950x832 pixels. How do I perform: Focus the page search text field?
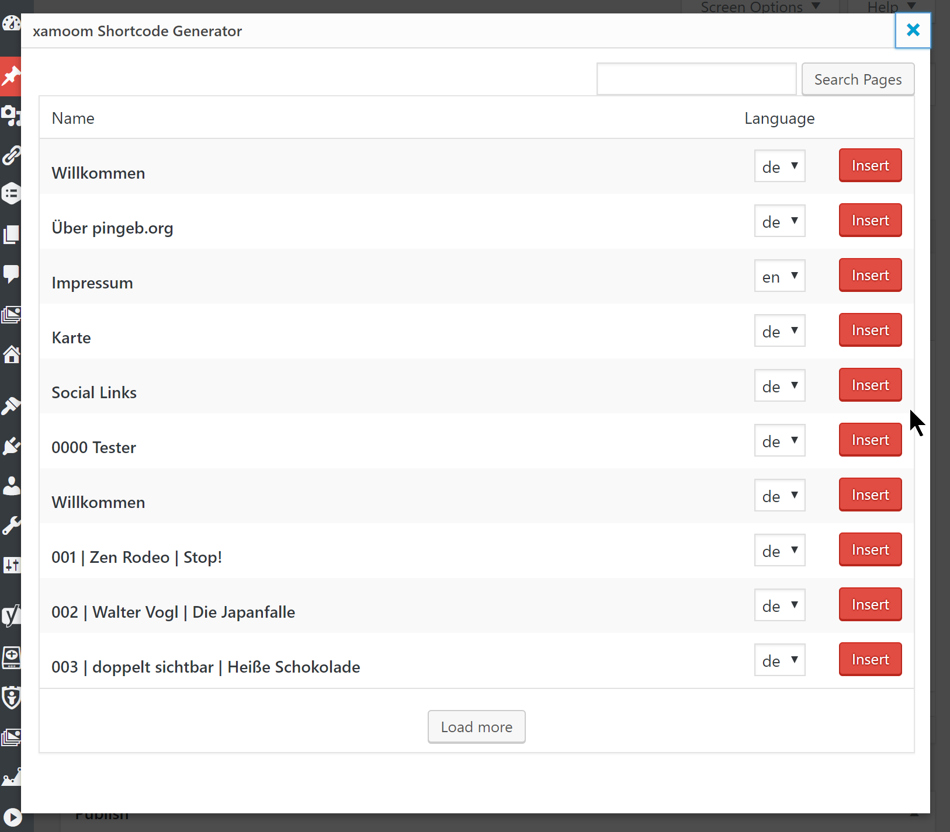pyautogui.click(x=696, y=79)
